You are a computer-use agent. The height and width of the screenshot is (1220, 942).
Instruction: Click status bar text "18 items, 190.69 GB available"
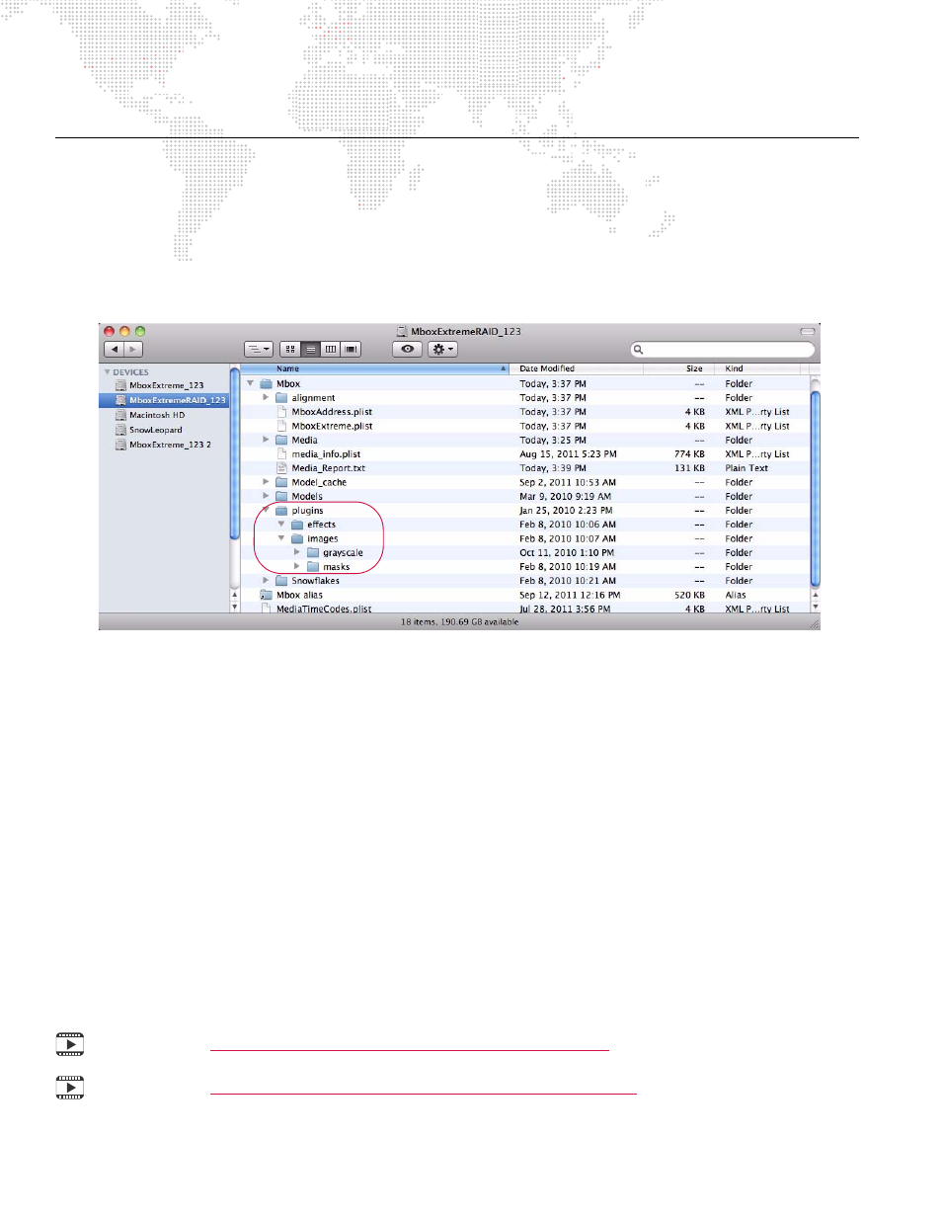459,622
